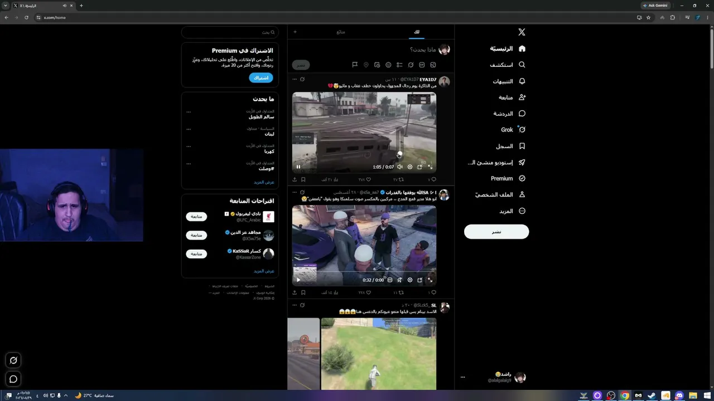714x401 pixels.
Task: Open options for #وصلت trend
Action: tap(189, 164)
